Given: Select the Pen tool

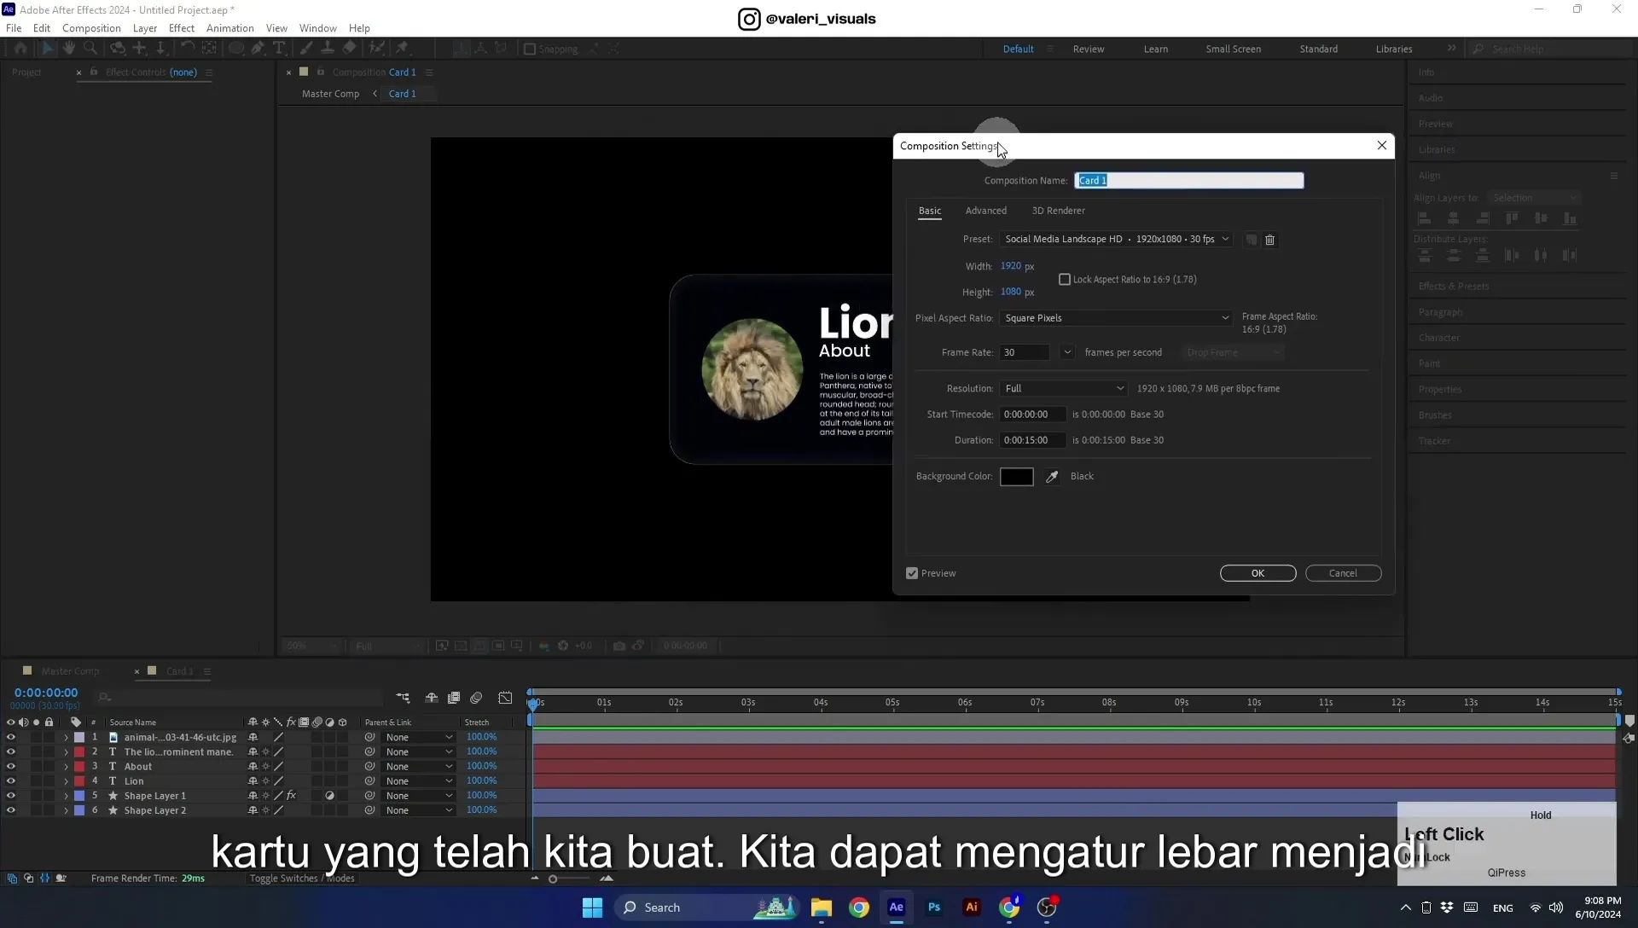Looking at the screenshot, I should tap(257, 49).
